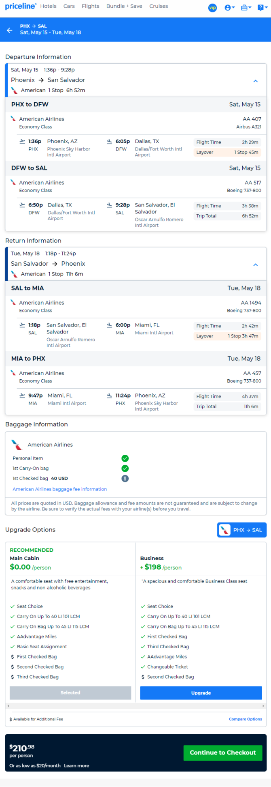Open the Hotels menu item
The image size is (271, 787).
coord(49,6)
